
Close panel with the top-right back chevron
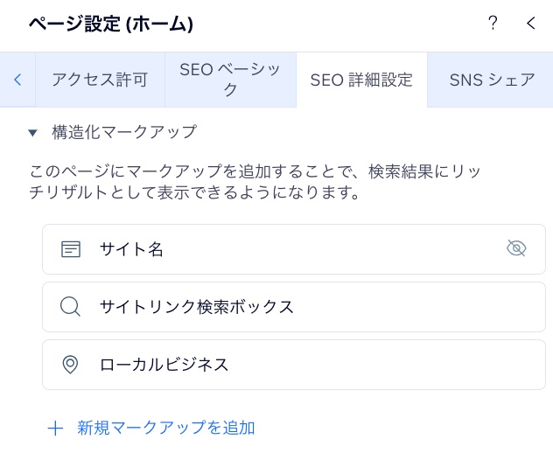[x=531, y=24]
